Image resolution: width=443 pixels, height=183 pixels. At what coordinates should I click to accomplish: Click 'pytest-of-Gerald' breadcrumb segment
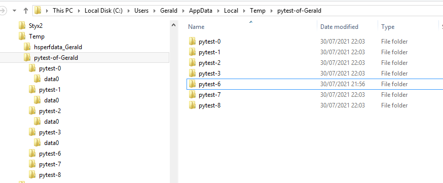pyautogui.click(x=299, y=11)
